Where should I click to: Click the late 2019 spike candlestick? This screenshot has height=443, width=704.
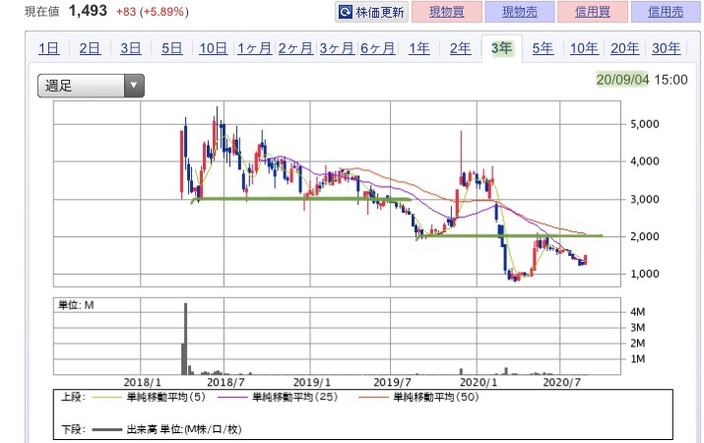point(461,158)
